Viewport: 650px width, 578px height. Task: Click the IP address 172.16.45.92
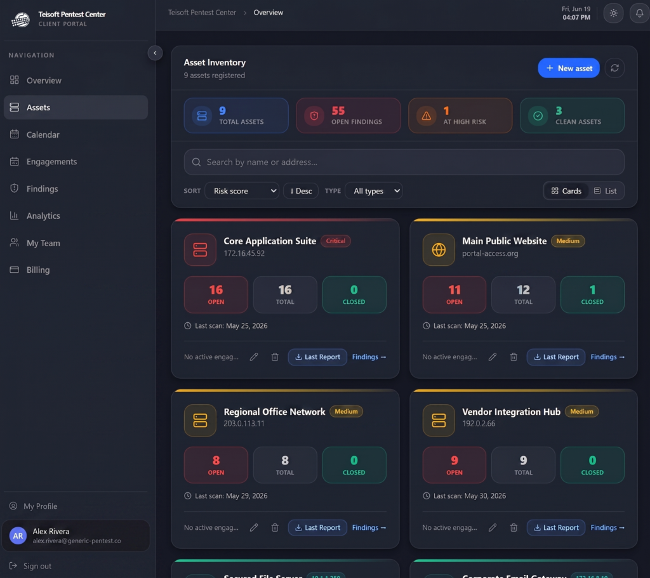[244, 253]
